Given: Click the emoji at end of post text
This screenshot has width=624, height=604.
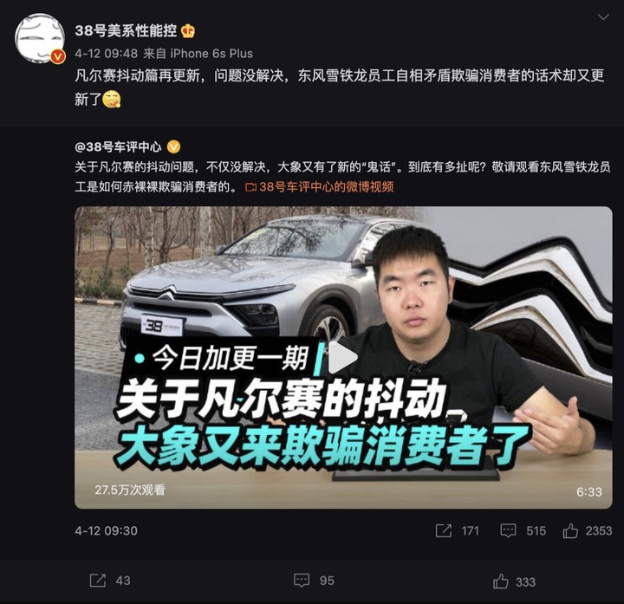Looking at the screenshot, I should tap(112, 99).
